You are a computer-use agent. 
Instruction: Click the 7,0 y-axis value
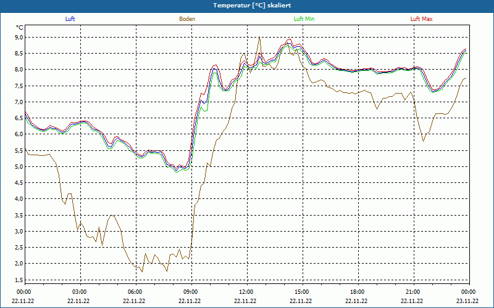(x=19, y=102)
